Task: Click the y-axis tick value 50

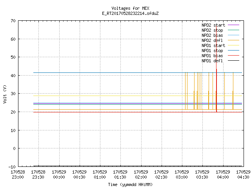Action: point(13,57)
